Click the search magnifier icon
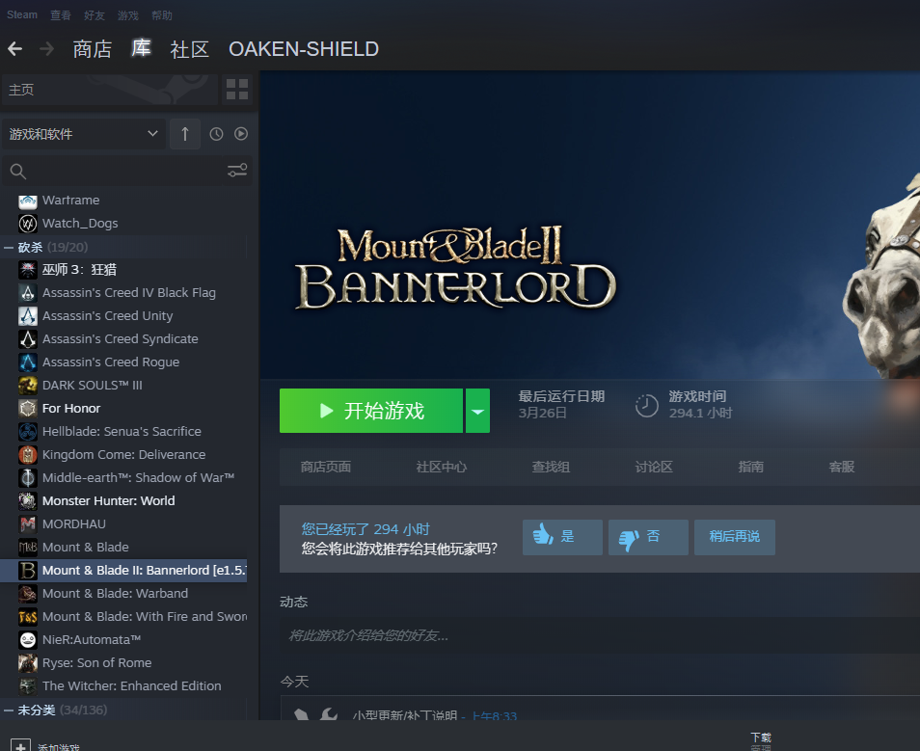This screenshot has width=920, height=751. click(18, 172)
